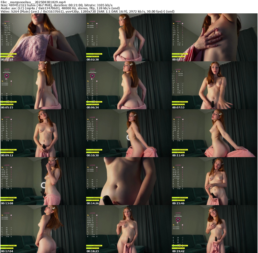Click the Audio codec info line
This screenshot has height=253, width=258.
60,8
